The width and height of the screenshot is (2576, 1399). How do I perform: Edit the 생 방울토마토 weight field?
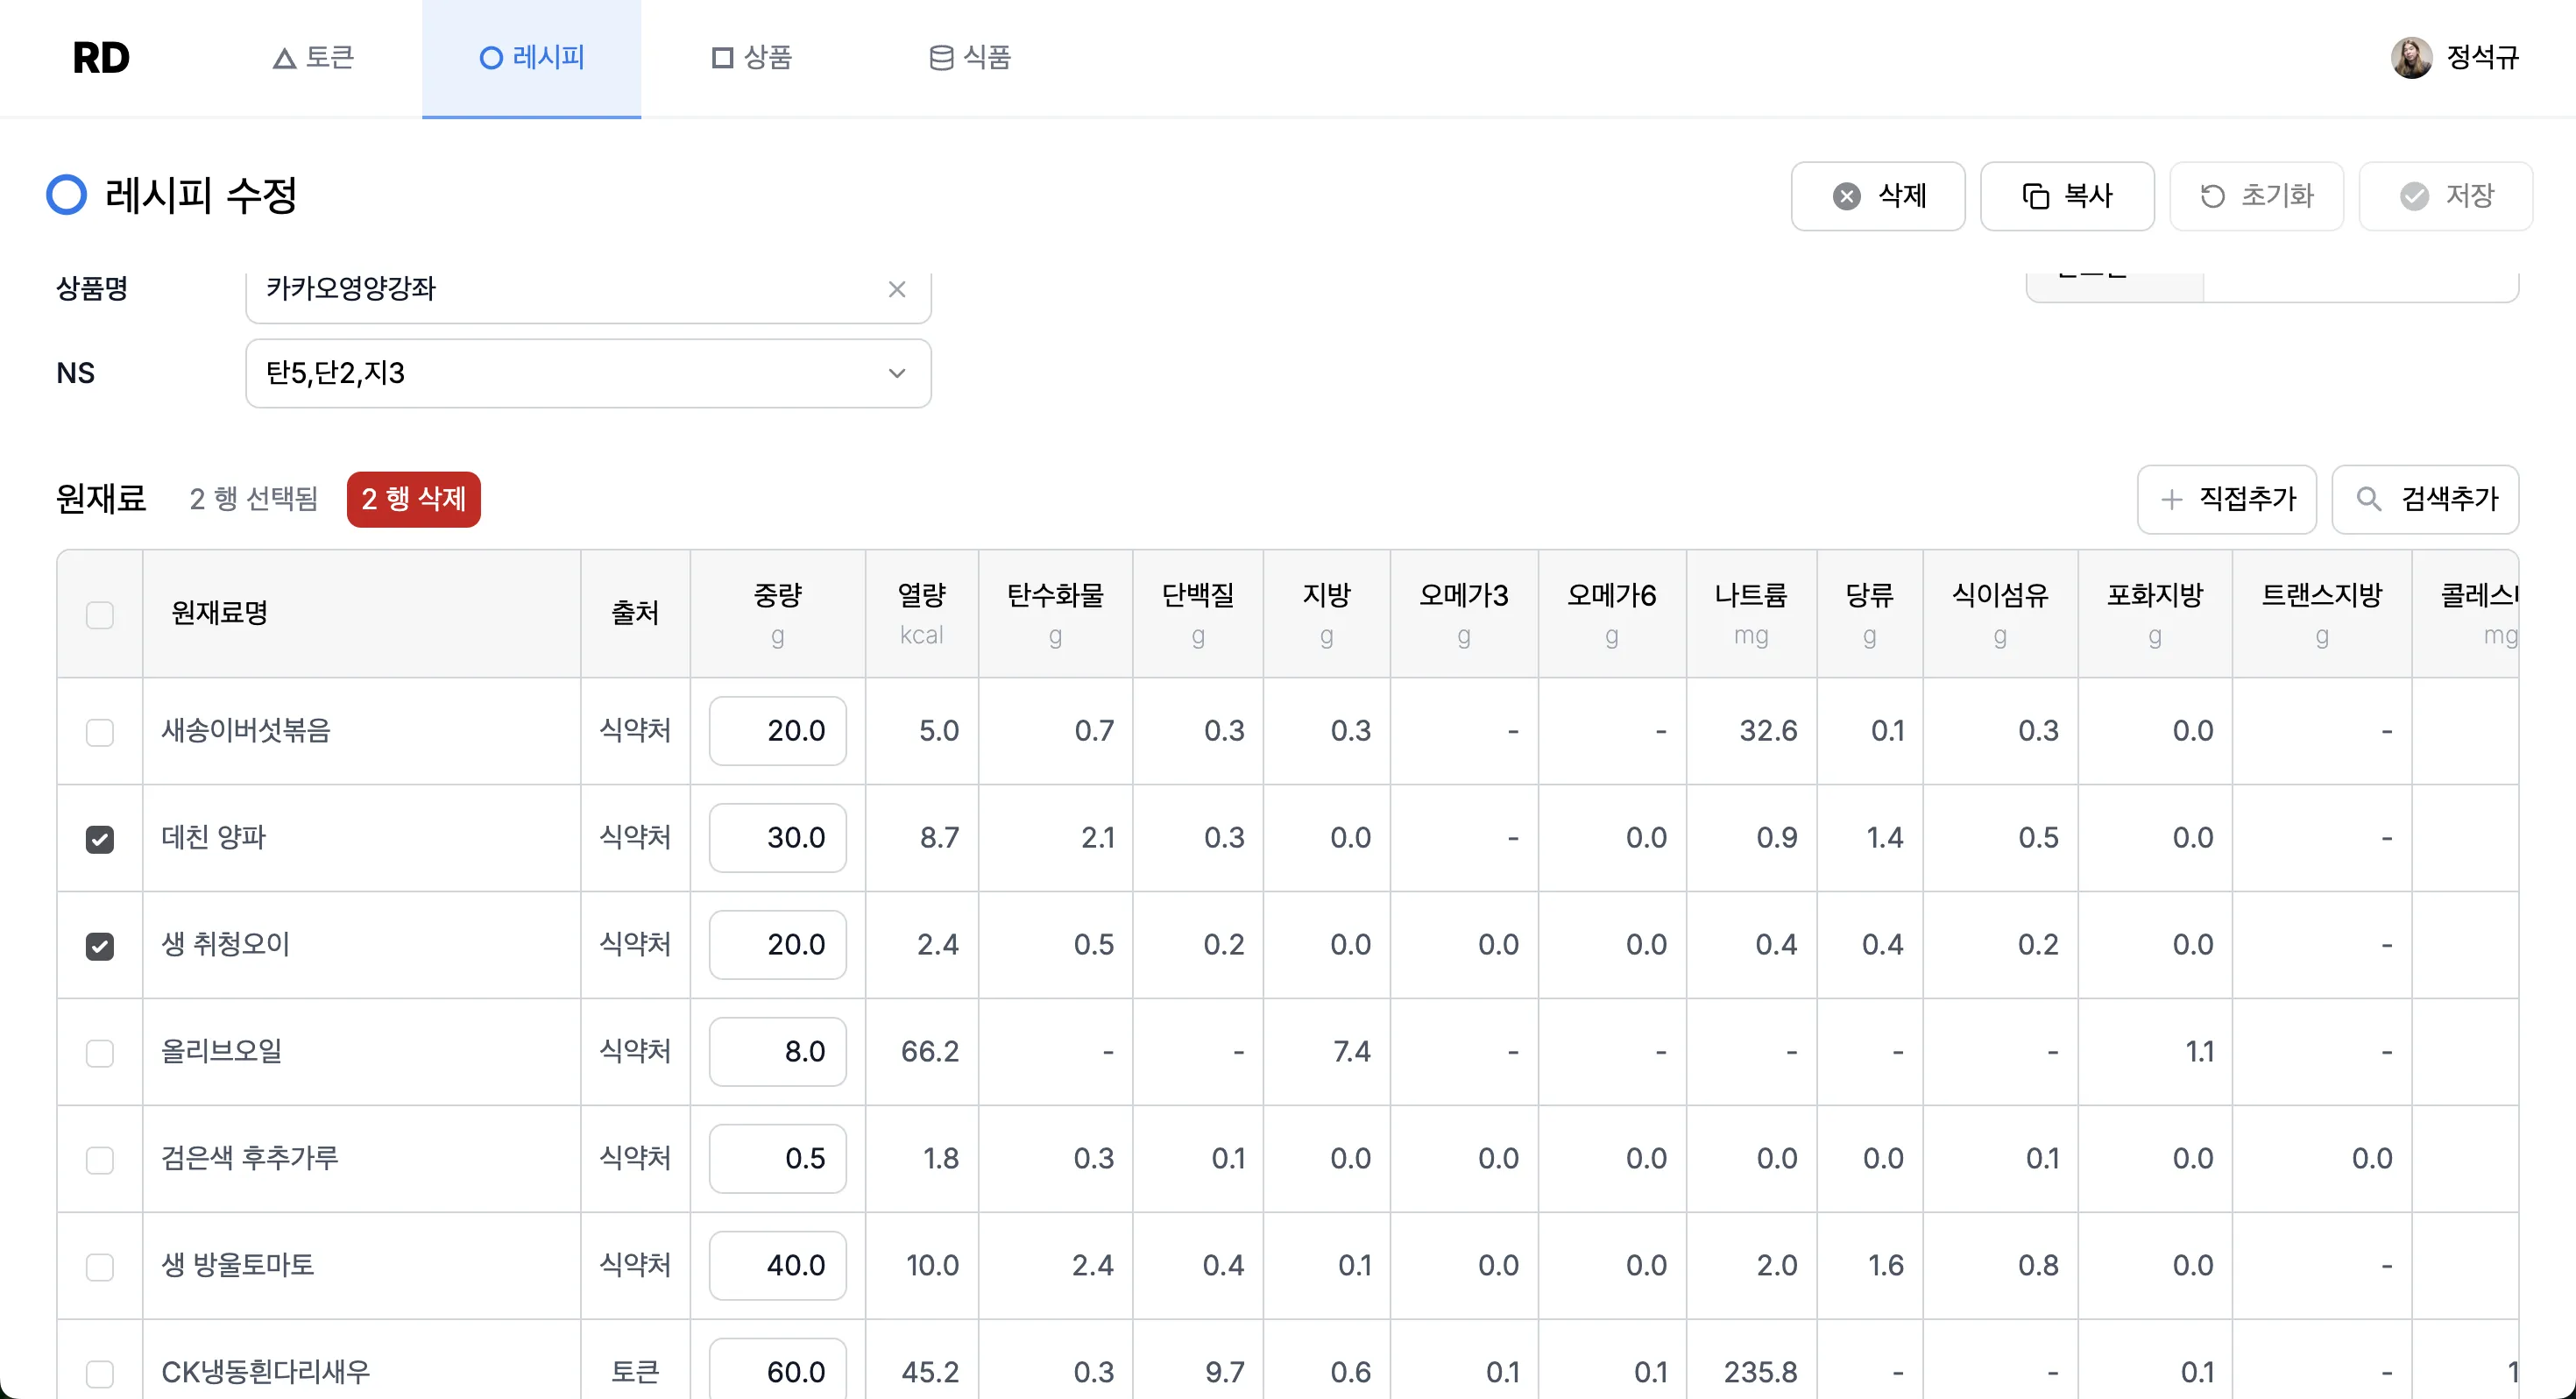(777, 1265)
